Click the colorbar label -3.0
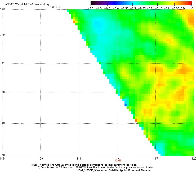This screenshot has height=172, width=196. coord(90,8)
